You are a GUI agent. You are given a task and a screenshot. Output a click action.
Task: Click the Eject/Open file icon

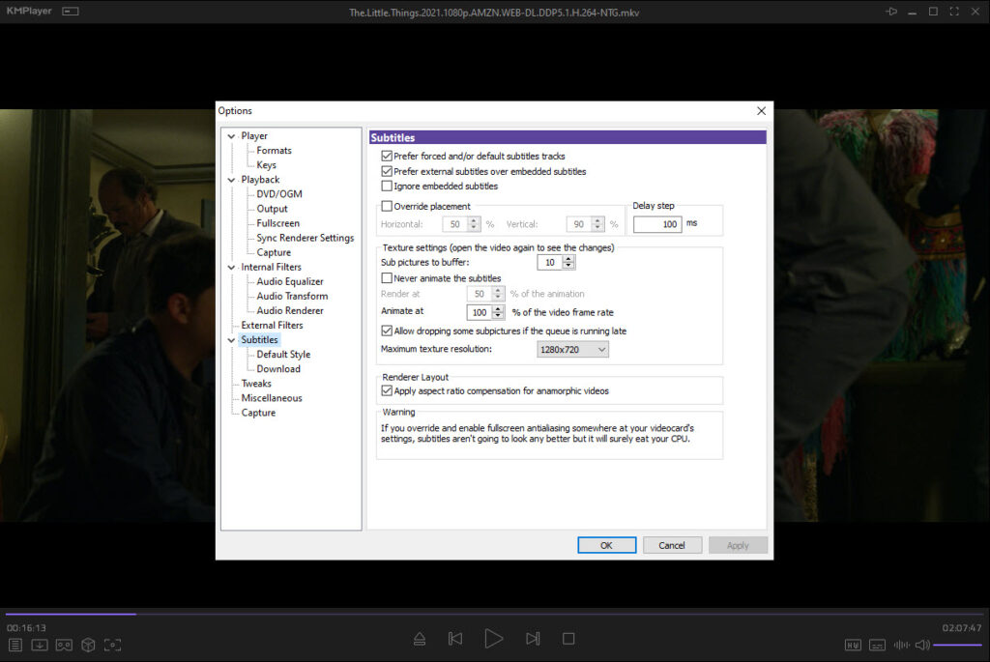coord(419,639)
